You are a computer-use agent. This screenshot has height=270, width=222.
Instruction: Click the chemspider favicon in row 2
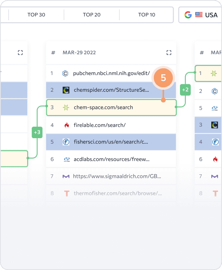66,90
